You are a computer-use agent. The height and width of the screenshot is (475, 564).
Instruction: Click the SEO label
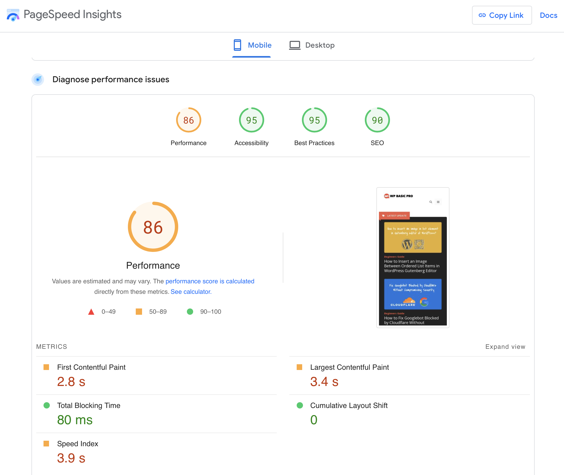pos(377,143)
